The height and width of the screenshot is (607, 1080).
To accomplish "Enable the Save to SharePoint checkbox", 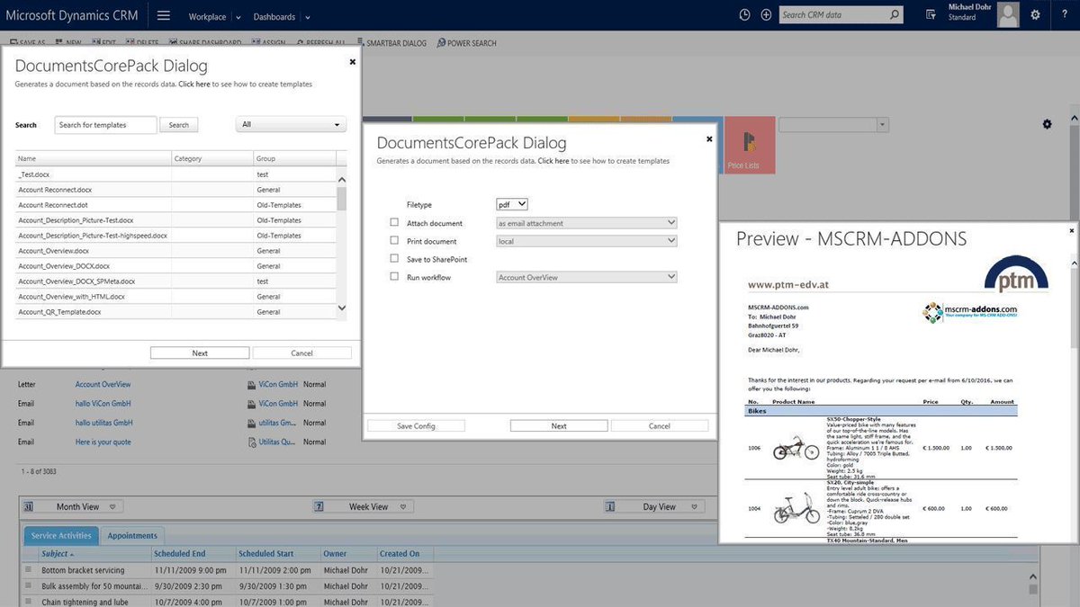I will coord(394,258).
